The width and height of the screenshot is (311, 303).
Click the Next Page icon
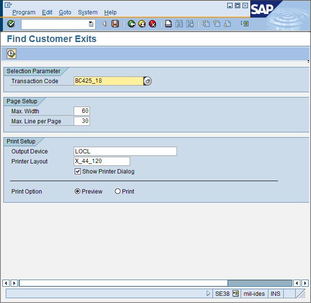[x=227, y=24]
